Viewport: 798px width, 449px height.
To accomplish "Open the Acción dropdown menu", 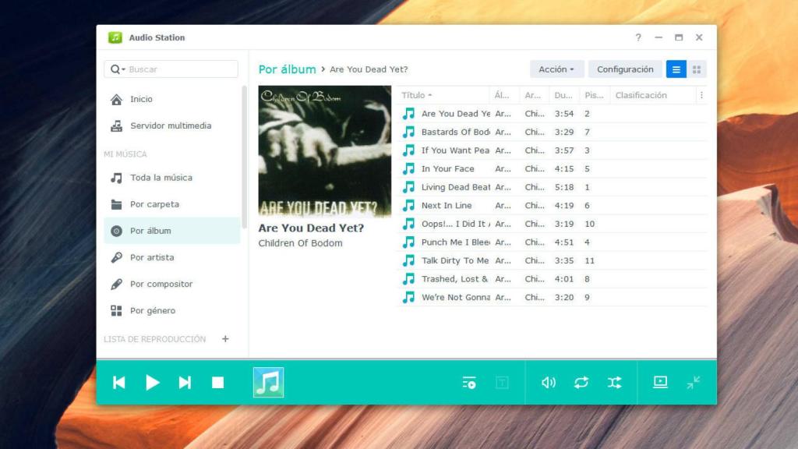I will [556, 69].
